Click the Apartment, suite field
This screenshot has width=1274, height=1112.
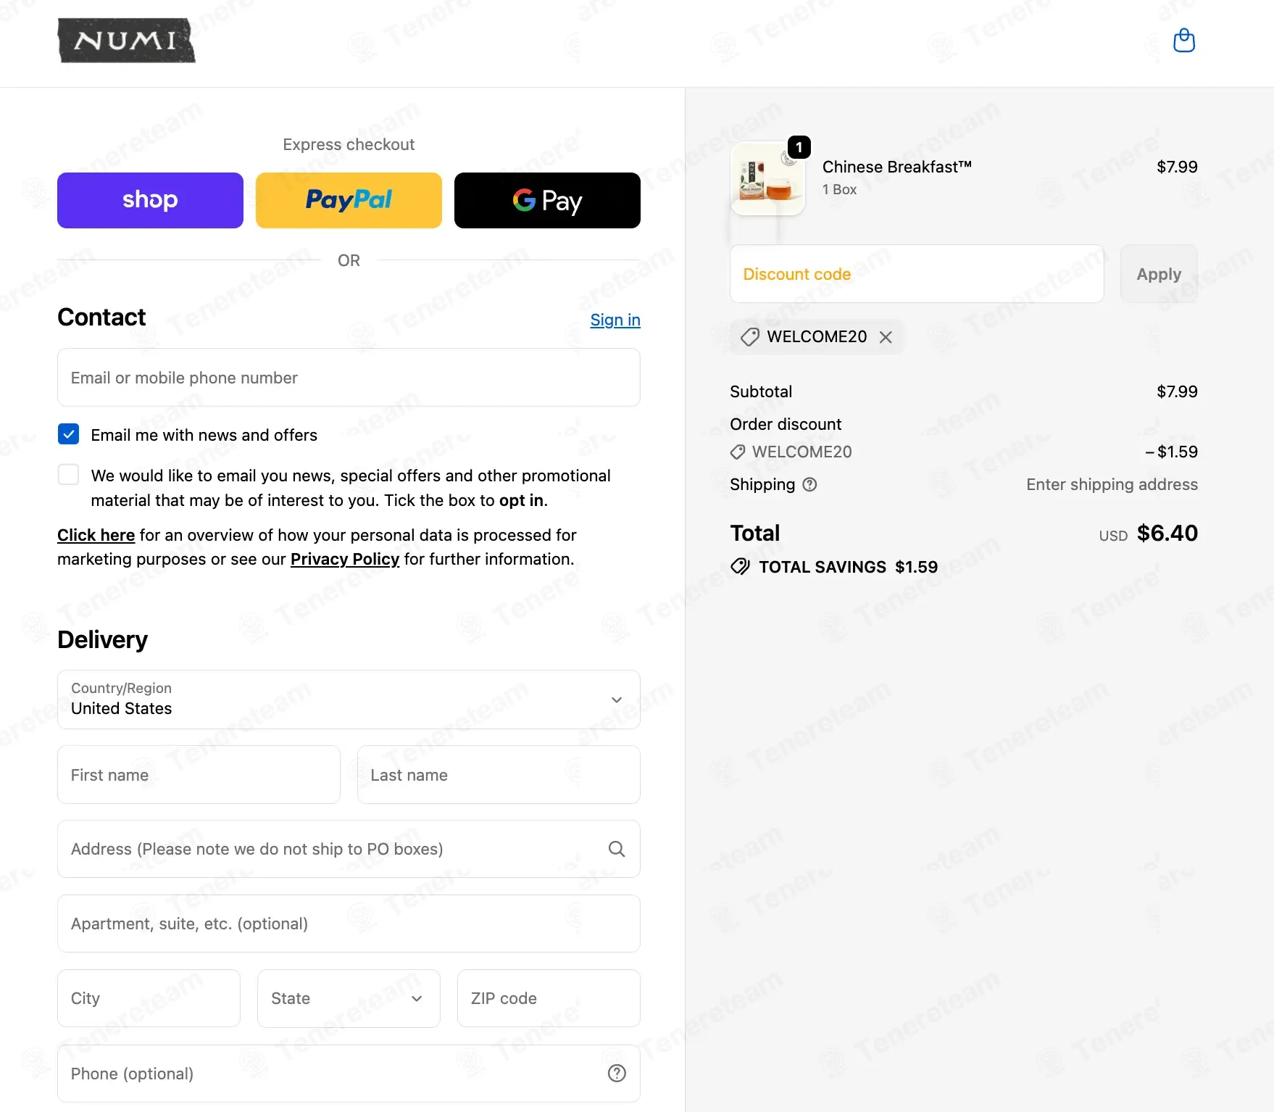(349, 924)
